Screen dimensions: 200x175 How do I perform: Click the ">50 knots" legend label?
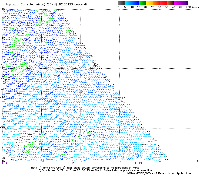(192, 7)
